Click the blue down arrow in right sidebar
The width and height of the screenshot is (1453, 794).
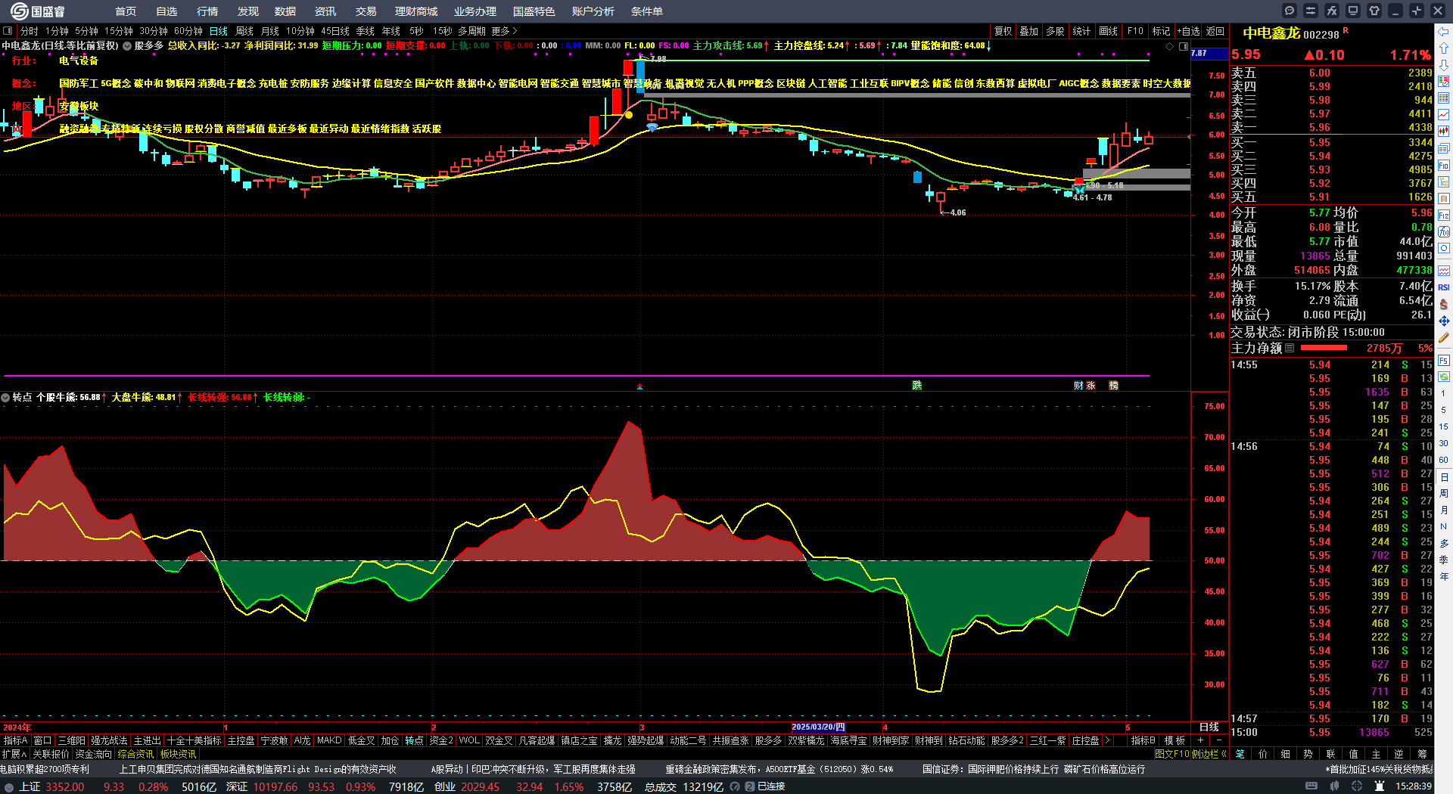tap(1444, 64)
